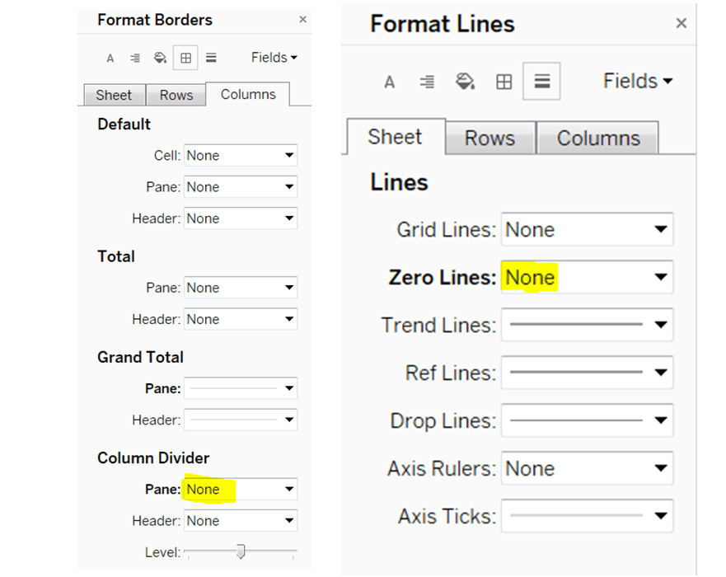Select the Font icon in Format Lines toolbar
The width and height of the screenshot is (726, 577).
[x=389, y=81]
